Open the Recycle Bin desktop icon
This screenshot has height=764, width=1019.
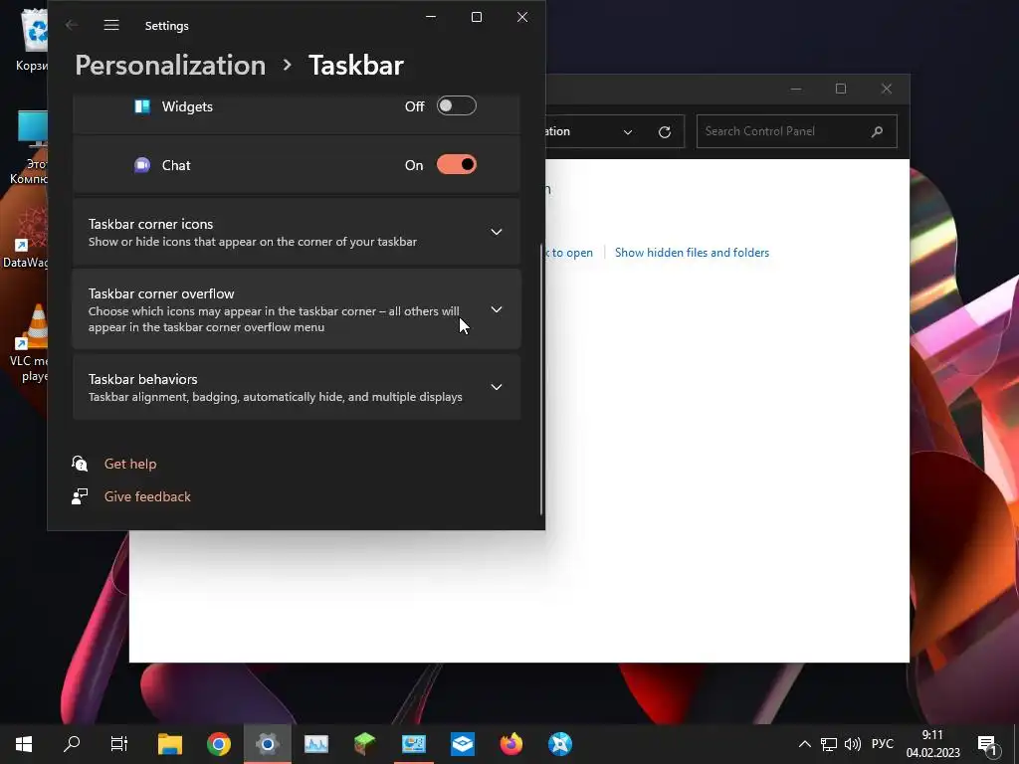31,39
